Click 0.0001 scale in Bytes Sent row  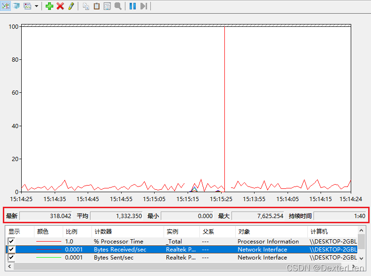coord(74,257)
